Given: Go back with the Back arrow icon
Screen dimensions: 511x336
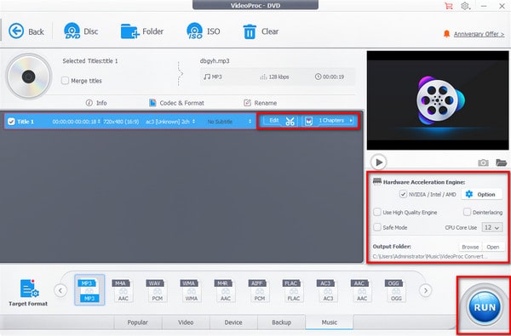Looking at the screenshot, I should pyautogui.click(x=16, y=31).
